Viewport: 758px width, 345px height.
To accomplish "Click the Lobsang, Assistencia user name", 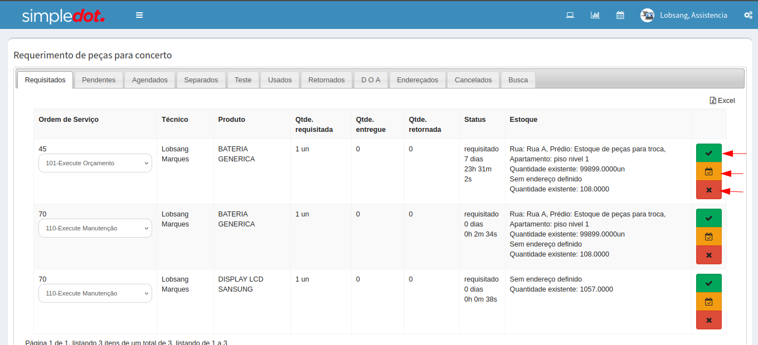I will coord(693,15).
